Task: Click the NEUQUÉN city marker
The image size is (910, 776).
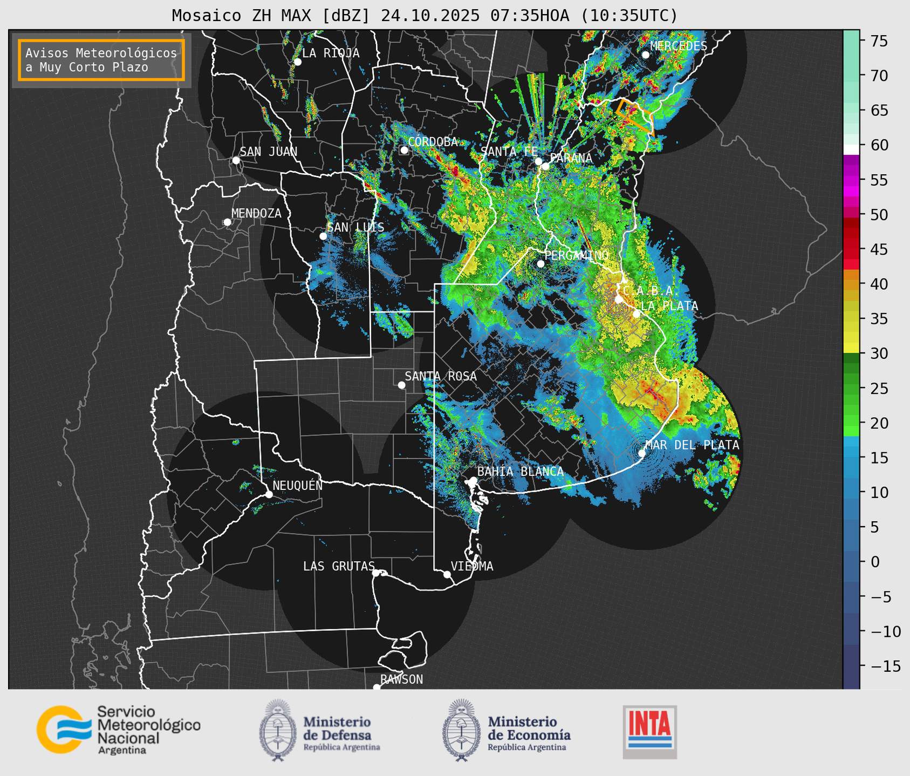Action: pos(269,494)
